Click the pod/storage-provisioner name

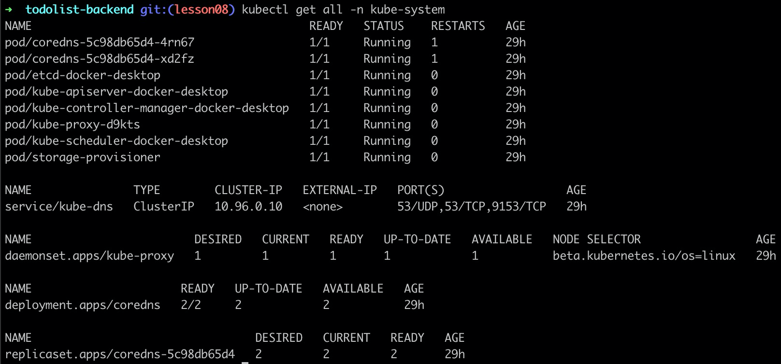coord(83,157)
